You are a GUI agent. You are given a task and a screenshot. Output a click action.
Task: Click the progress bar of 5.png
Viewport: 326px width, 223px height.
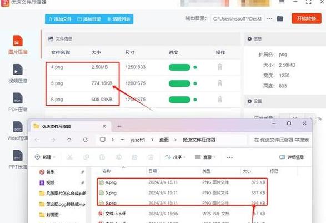click(179, 83)
